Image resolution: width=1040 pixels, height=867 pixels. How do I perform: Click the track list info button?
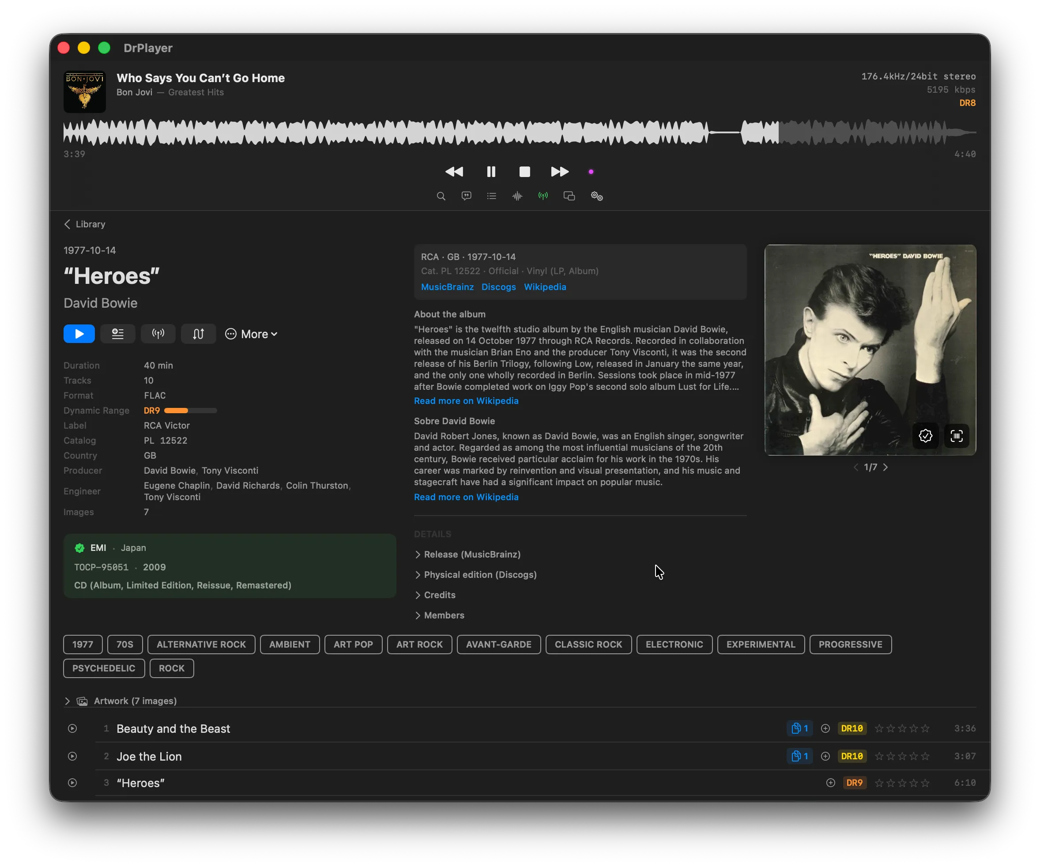117,334
